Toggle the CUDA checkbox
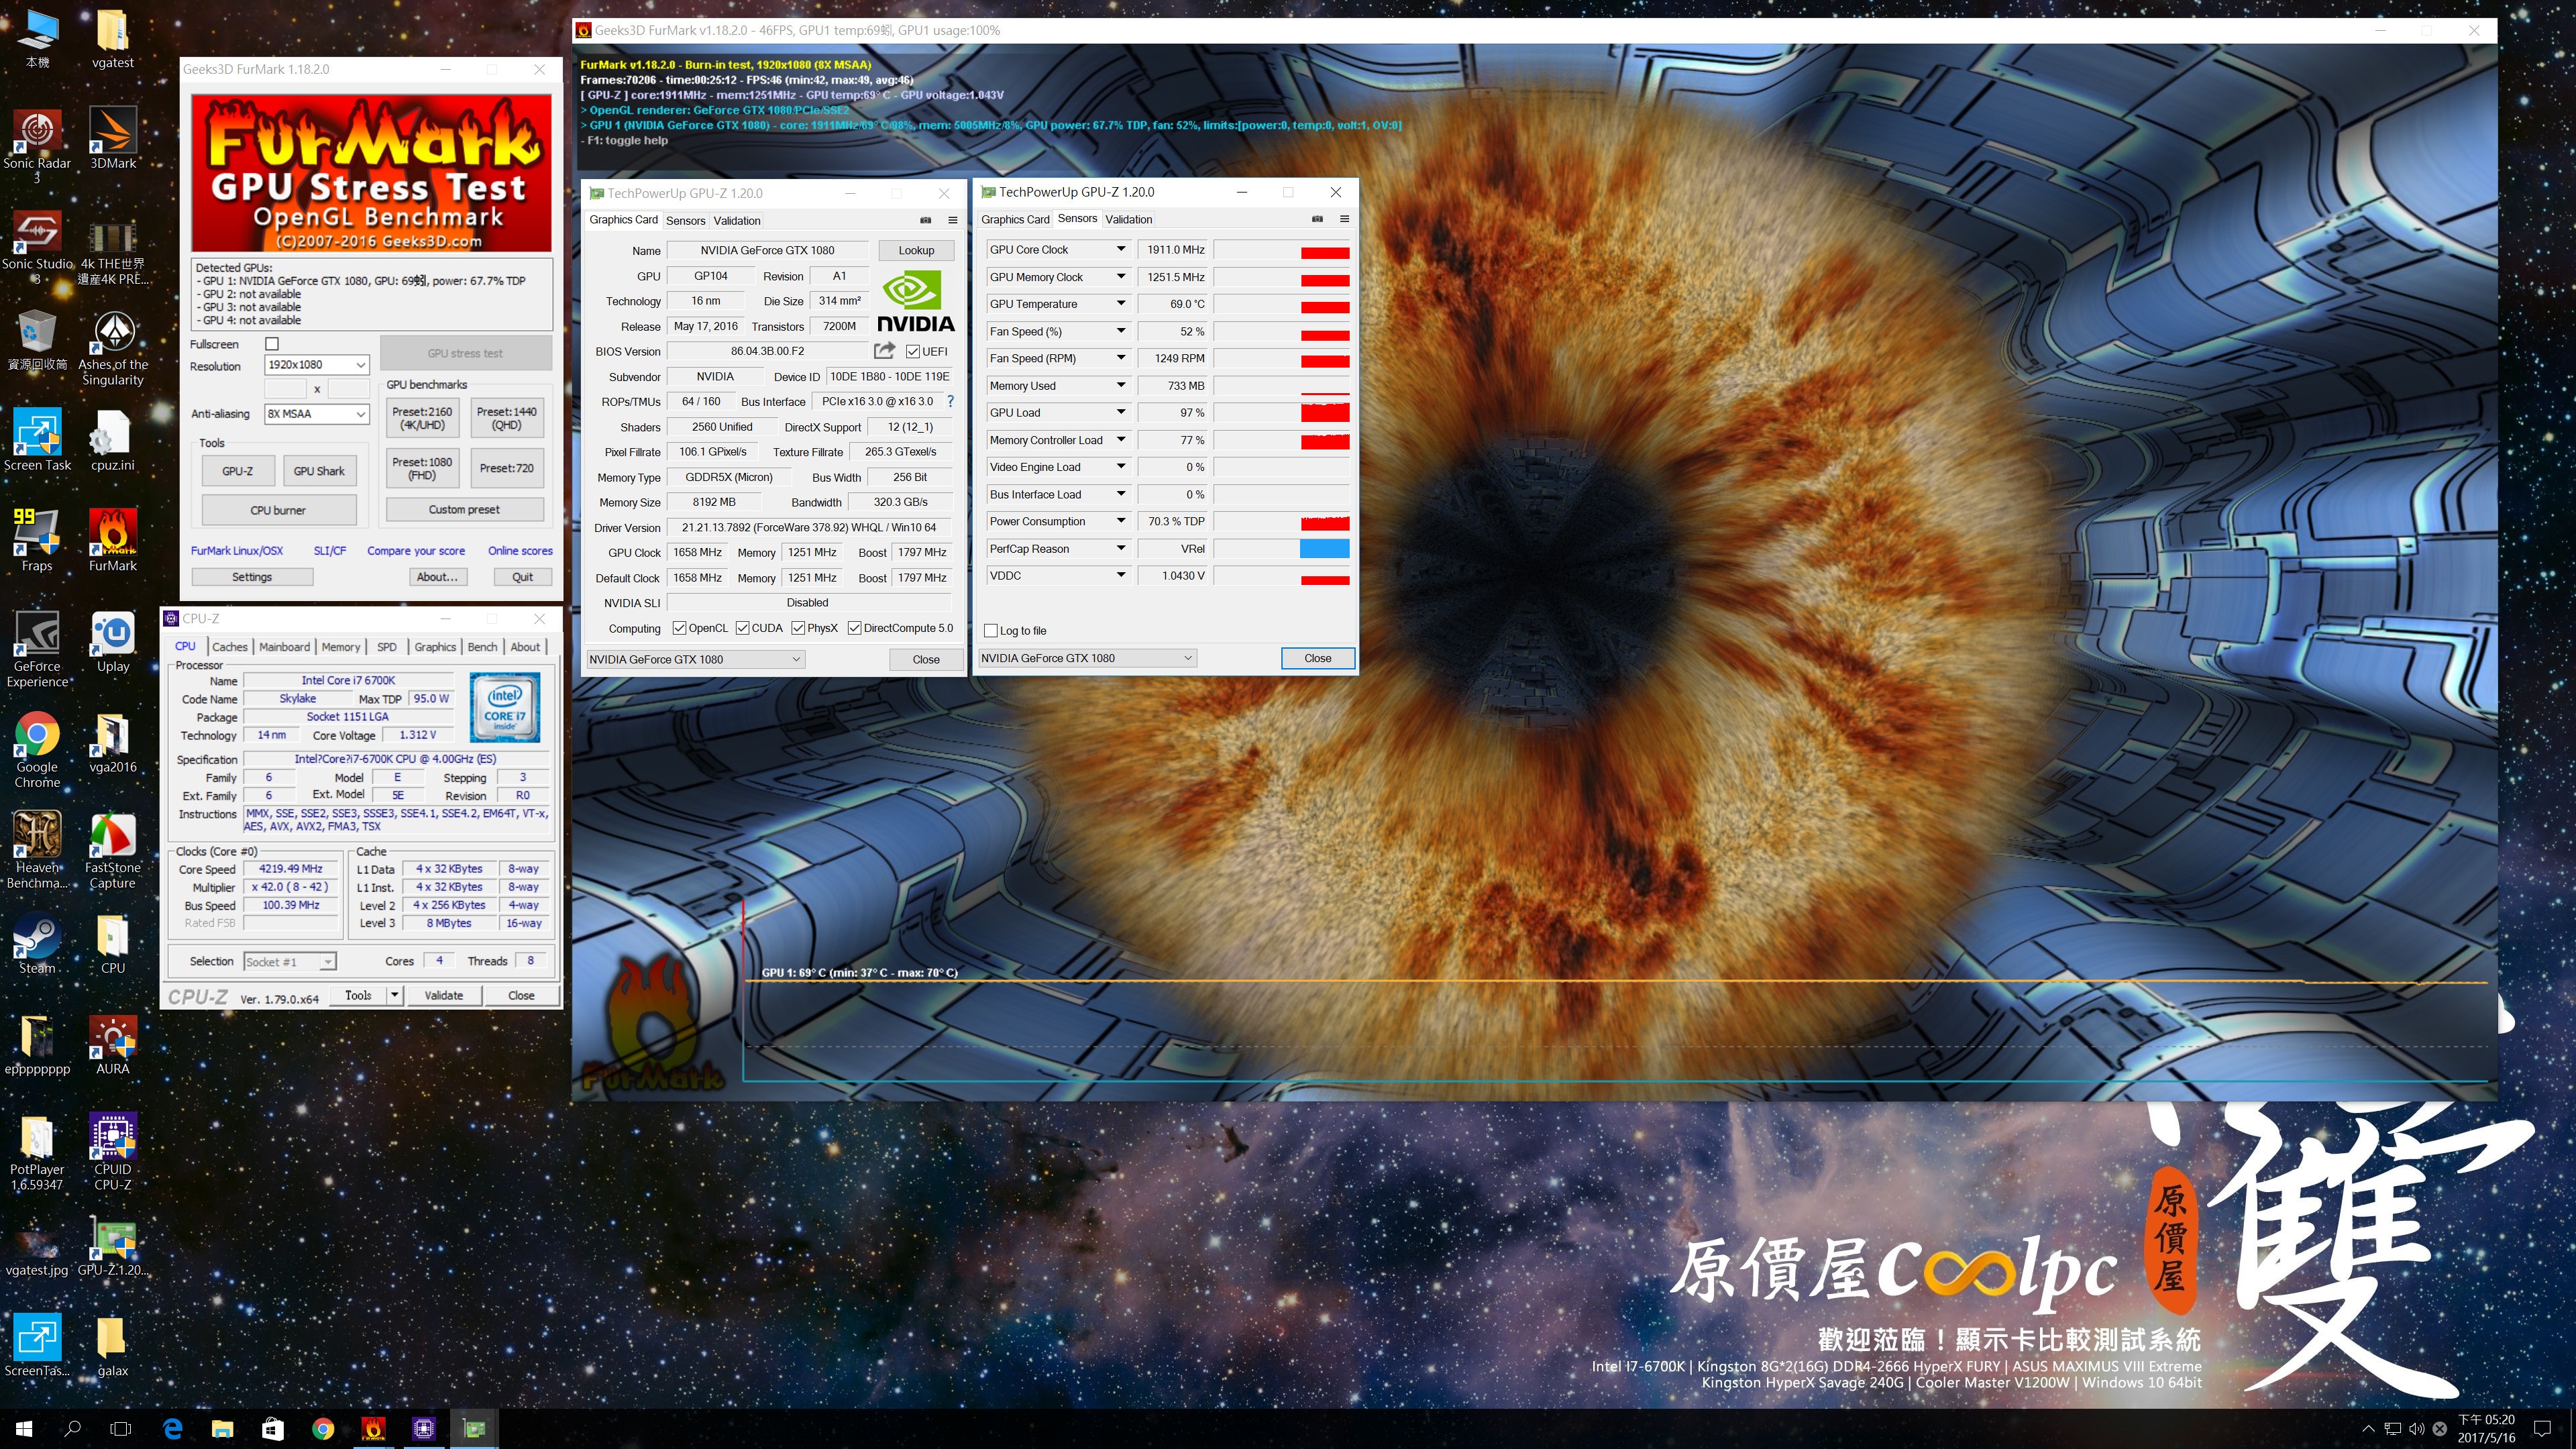Image resolution: width=2576 pixels, height=1449 pixels. point(742,628)
